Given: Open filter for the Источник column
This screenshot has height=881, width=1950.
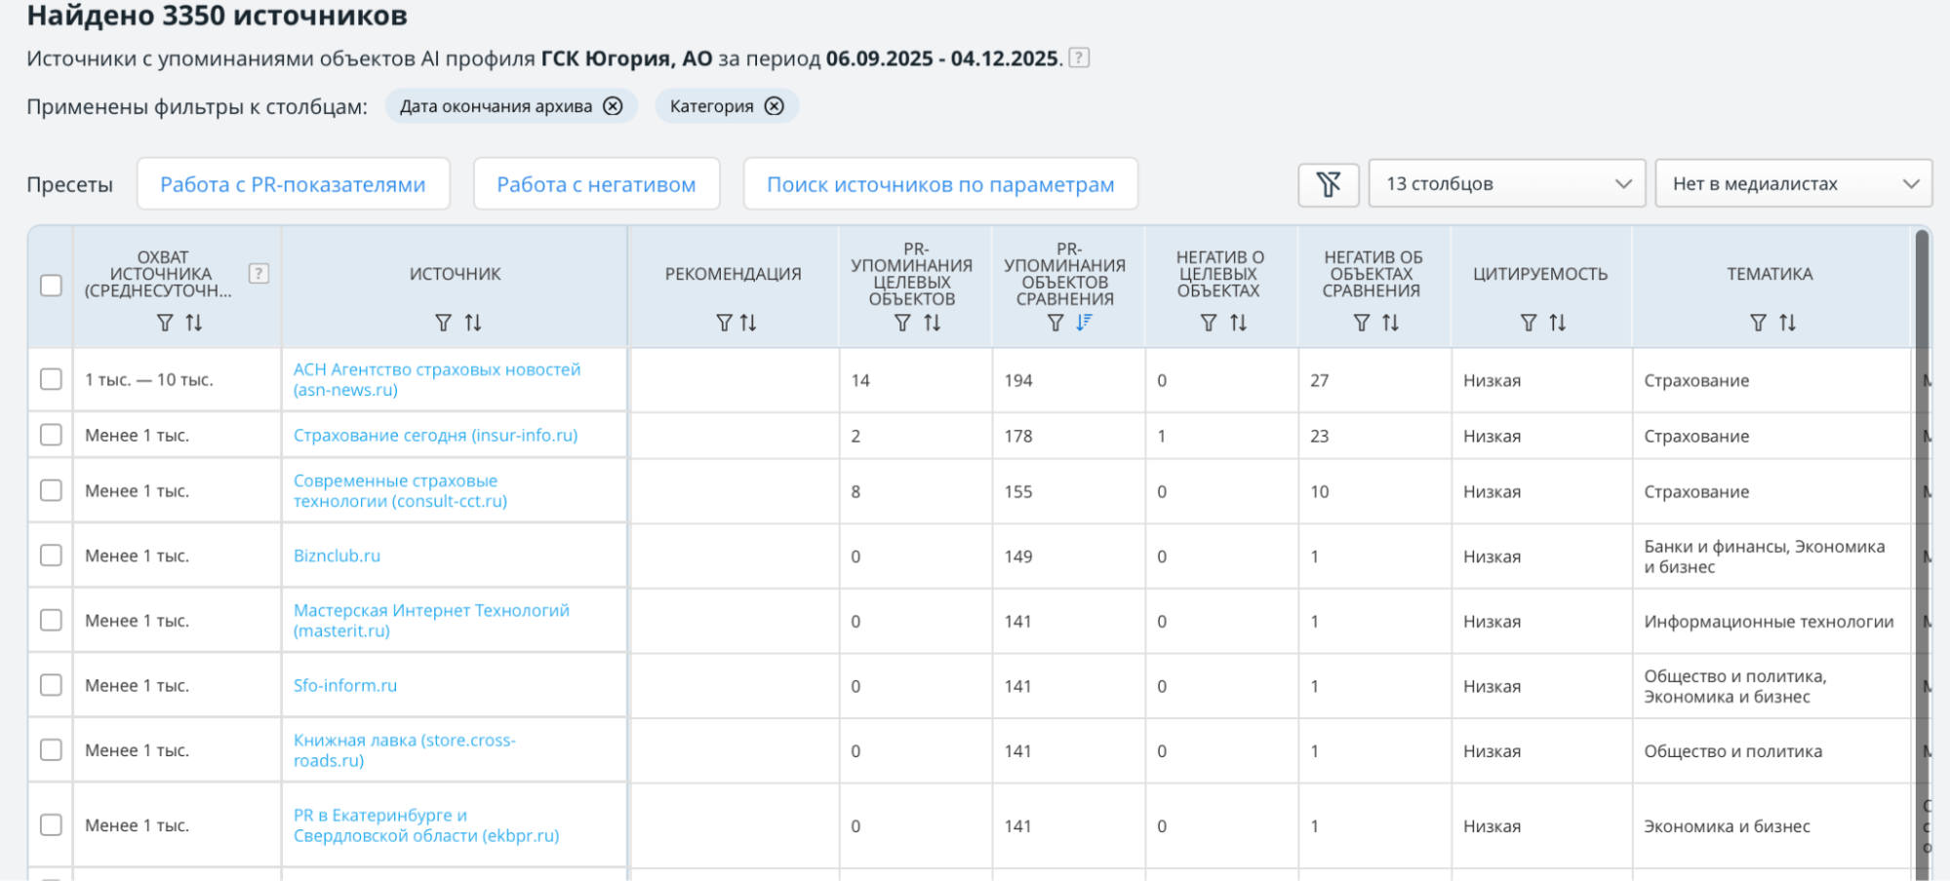Looking at the screenshot, I should pos(443,323).
